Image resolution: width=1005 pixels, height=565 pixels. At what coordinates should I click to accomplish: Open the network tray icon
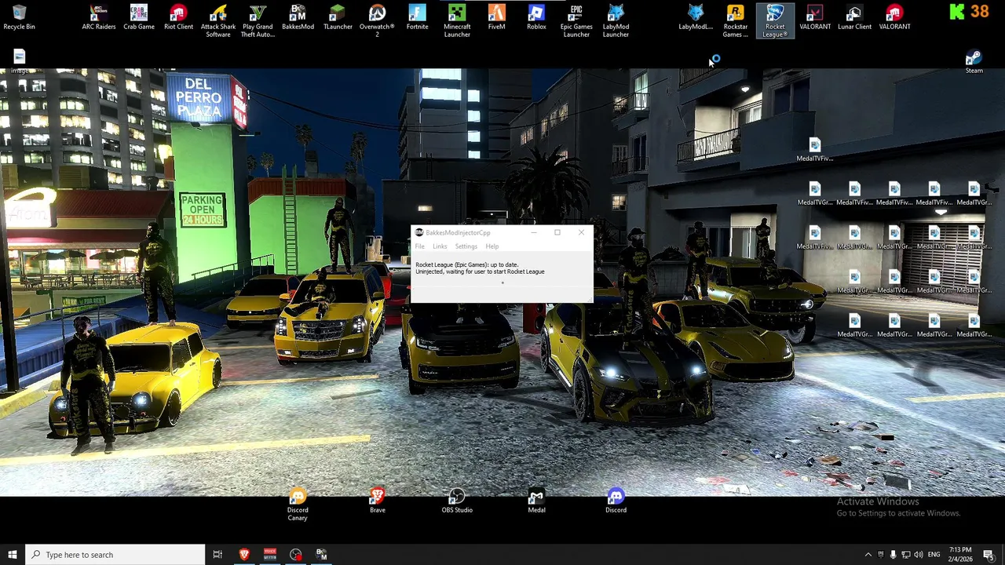click(905, 555)
